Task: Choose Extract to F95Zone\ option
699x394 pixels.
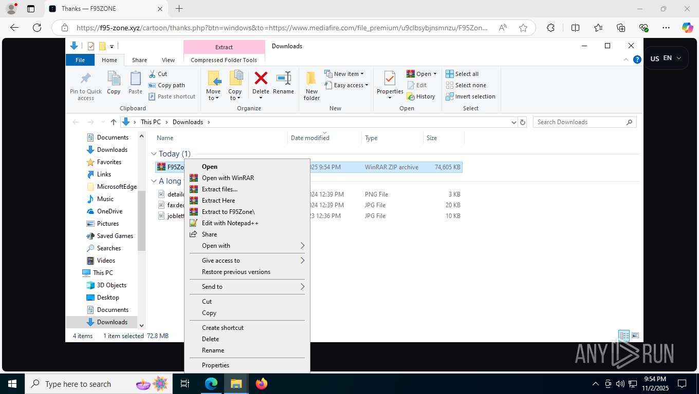Action: 247,212
